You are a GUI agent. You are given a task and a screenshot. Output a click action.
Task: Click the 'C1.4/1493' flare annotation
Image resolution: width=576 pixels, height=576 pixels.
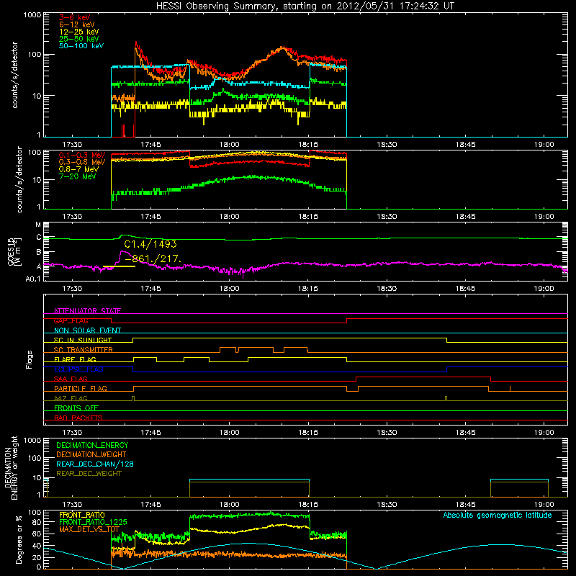pyautogui.click(x=150, y=244)
